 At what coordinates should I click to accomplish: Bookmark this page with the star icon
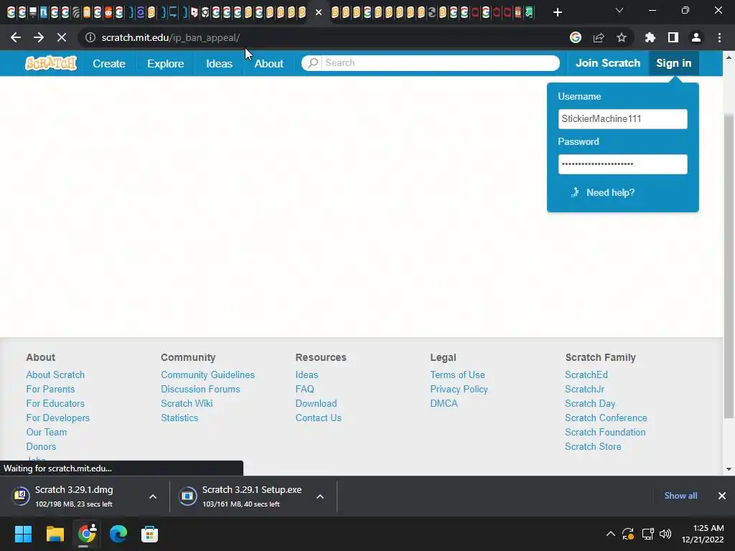click(x=622, y=37)
